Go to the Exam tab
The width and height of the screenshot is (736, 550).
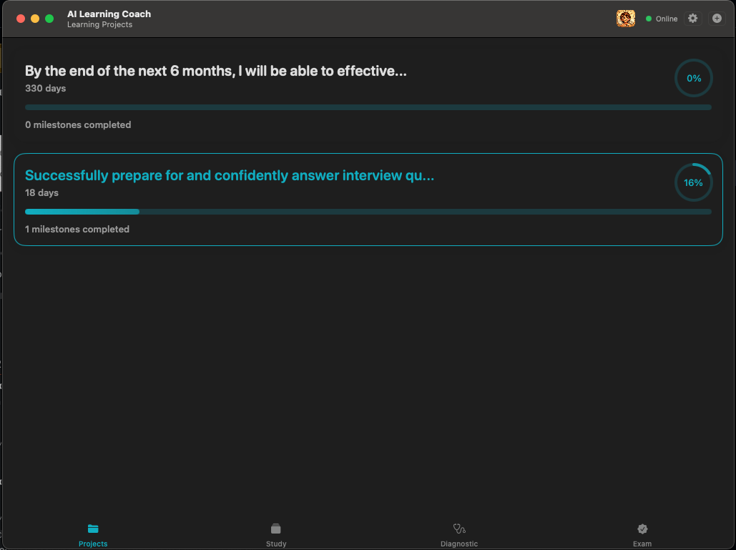pos(642,534)
